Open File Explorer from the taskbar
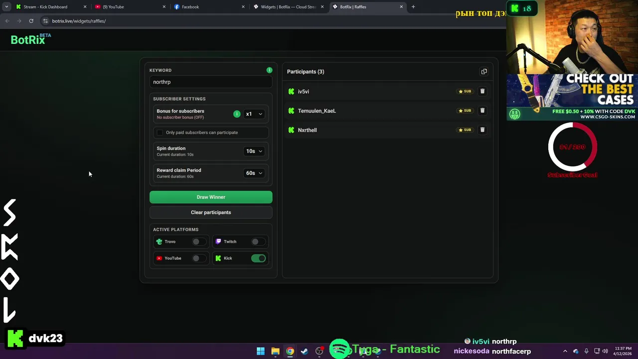 tap(275, 351)
